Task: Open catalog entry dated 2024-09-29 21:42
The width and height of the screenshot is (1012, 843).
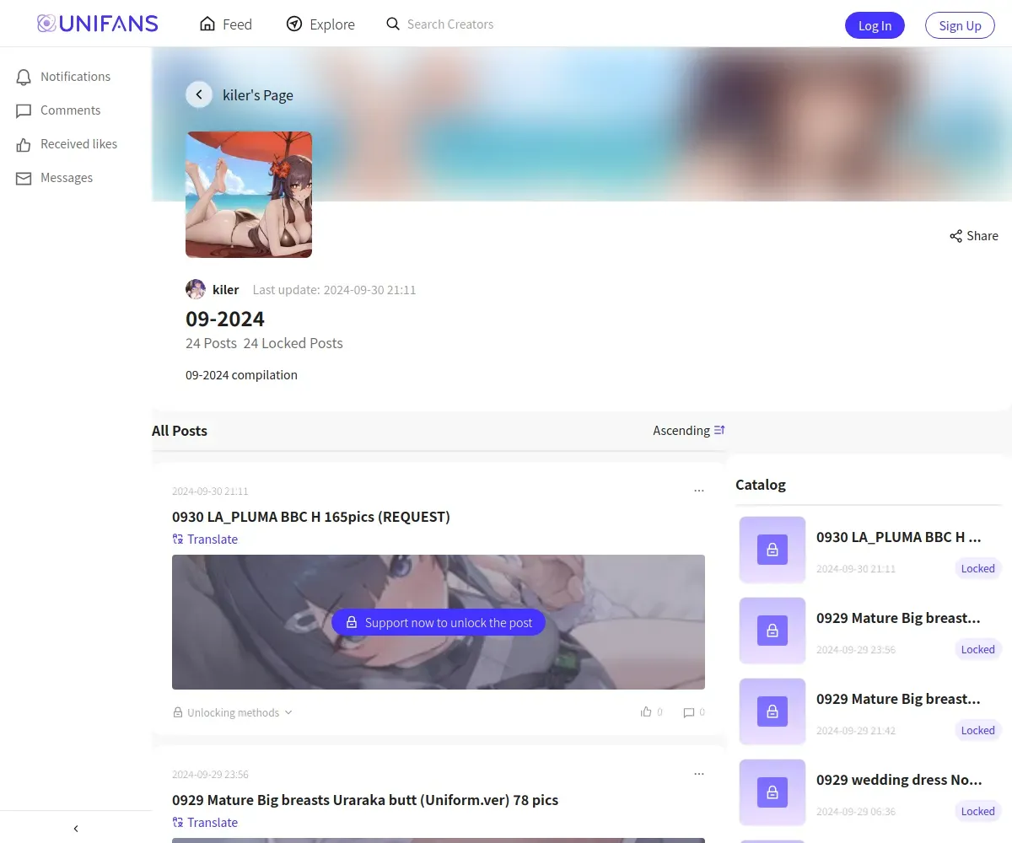Action: pyautogui.click(x=869, y=711)
